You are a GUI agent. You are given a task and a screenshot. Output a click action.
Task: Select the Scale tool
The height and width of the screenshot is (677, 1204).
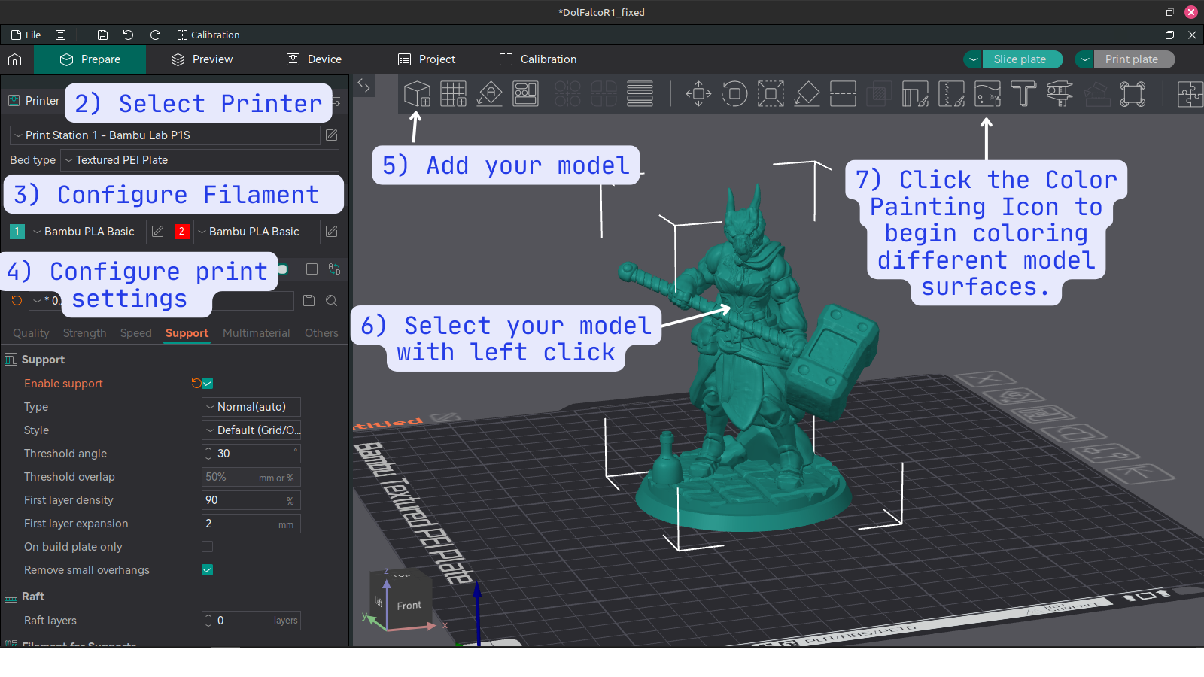tap(771, 94)
